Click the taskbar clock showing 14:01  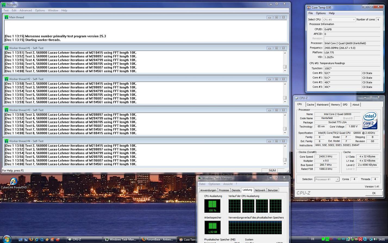[x=381, y=239]
